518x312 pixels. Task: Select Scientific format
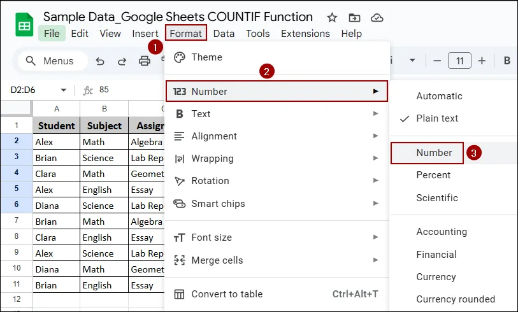[454, 198]
